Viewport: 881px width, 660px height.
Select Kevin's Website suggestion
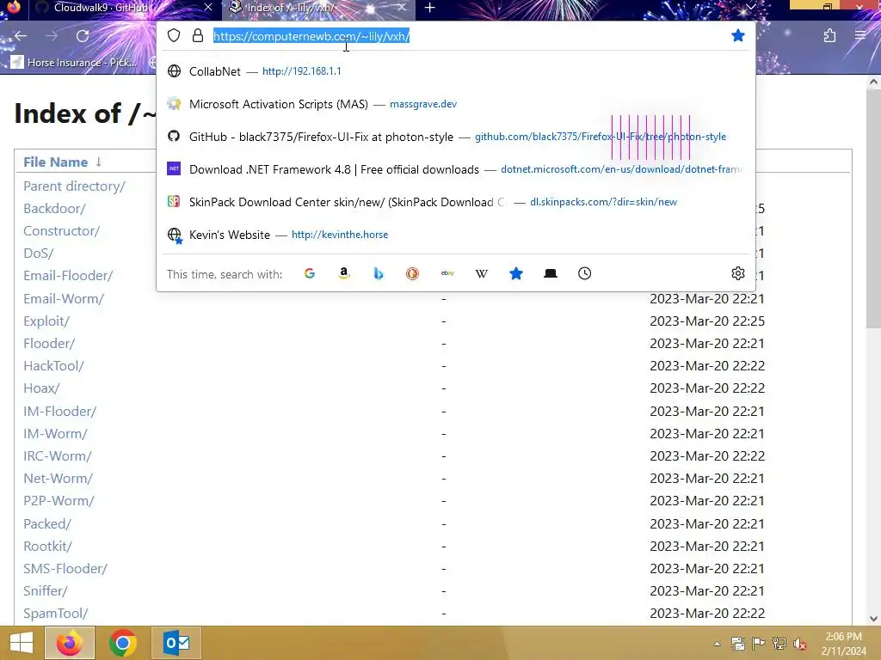(x=456, y=235)
